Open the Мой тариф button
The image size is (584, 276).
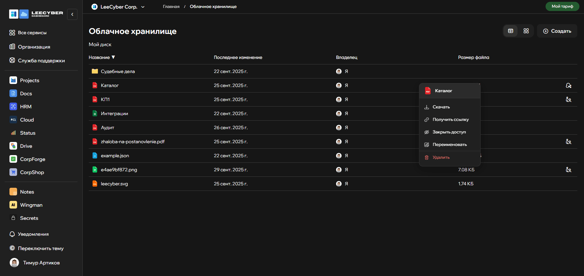(562, 6)
